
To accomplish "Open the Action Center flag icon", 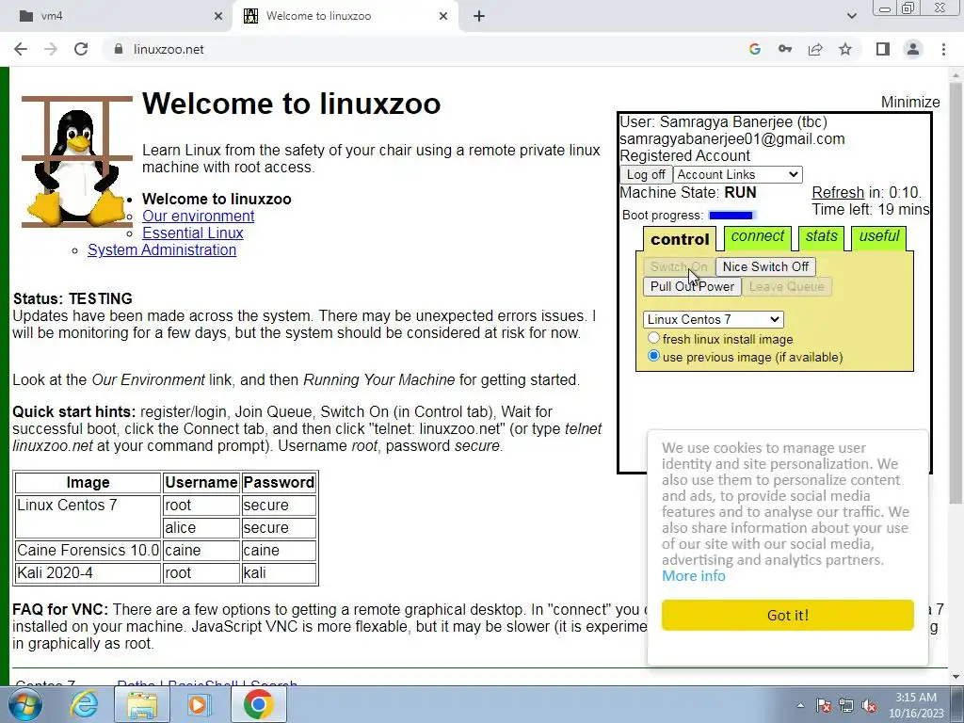I will click(x=824, y=705).
